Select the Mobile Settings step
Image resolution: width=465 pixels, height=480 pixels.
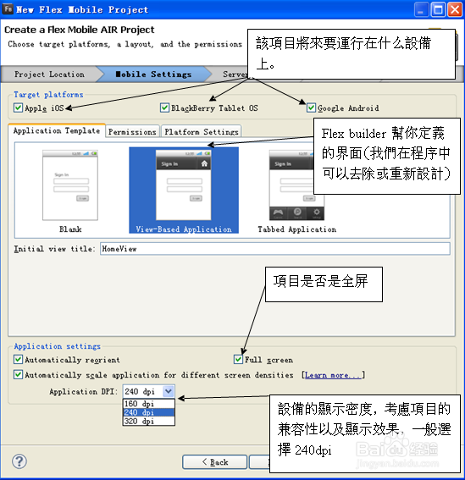153,74
